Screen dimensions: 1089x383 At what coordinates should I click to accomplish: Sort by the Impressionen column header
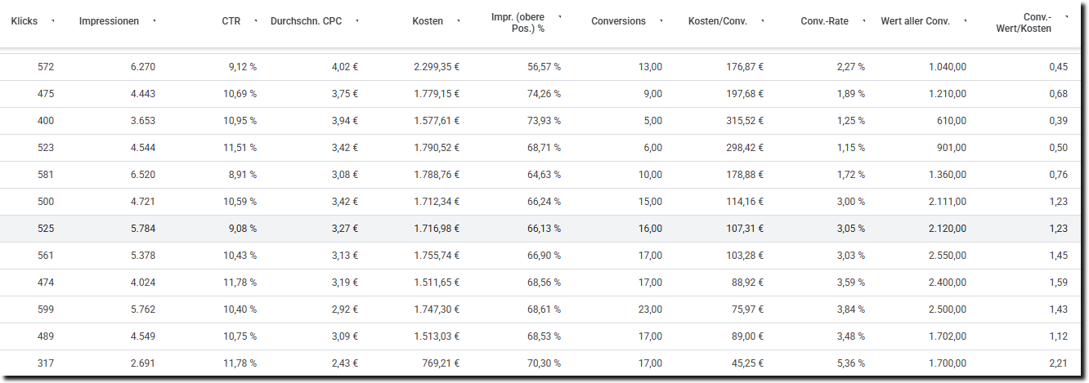pos(109,21)
